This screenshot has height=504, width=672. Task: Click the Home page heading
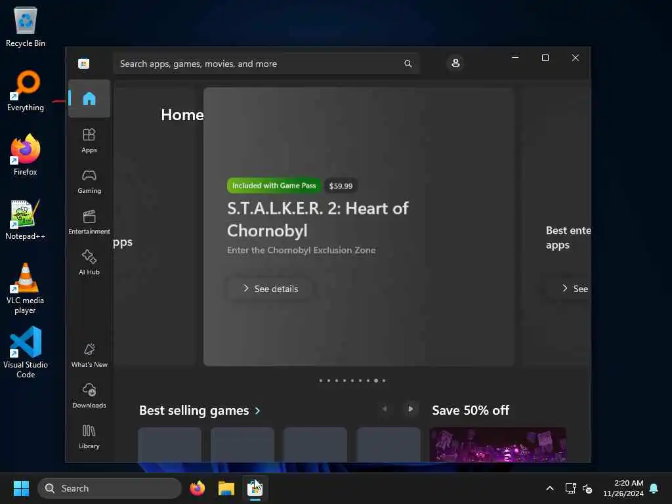point(182,114)
